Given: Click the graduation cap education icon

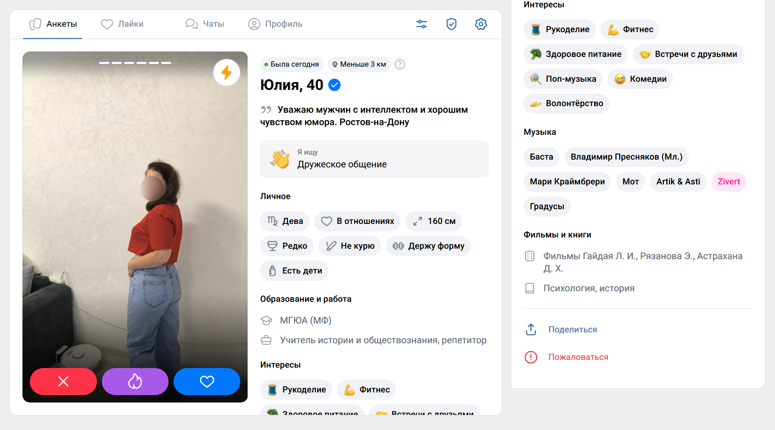Looking at the screenshot, I should pos(266,320).
